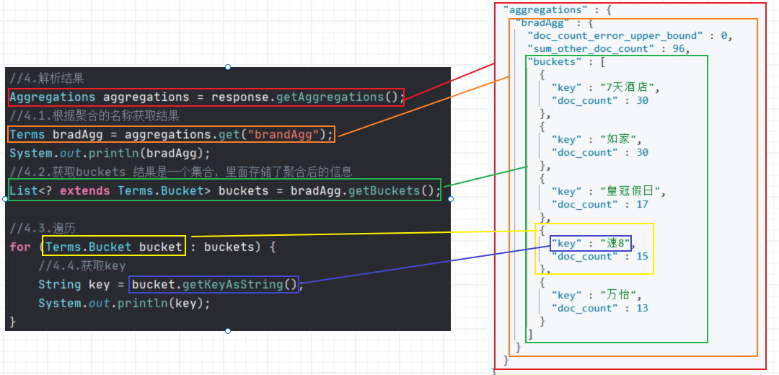The width and height of the screenshot is (779, 375).
Task: Click the "doc_count" : 13 line
Action: point(600,308)
